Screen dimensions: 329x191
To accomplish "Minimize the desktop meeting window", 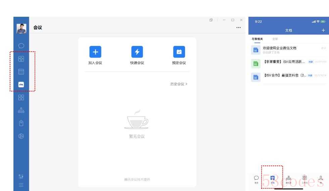I will pos(224,20).
